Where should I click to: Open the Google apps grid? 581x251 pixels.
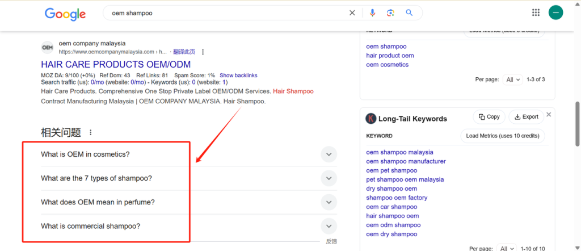point(536,12)
